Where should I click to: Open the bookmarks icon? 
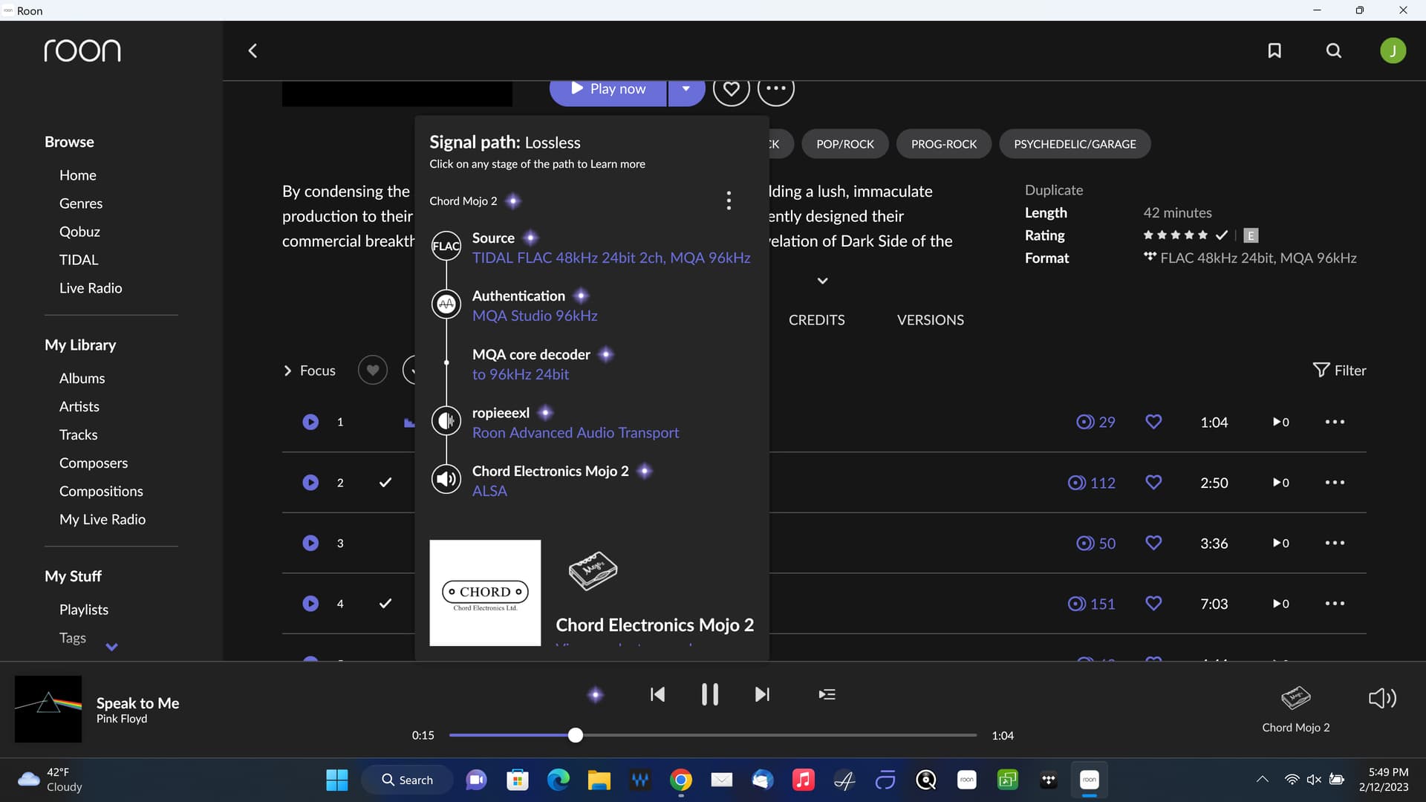tap(1274, 50)
